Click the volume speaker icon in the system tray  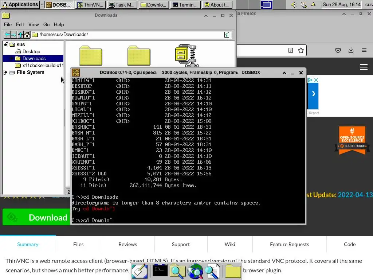point(294,4)
